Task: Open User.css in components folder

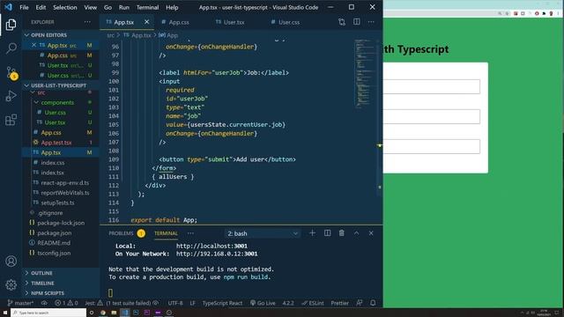Action: pyautogui.click(x=55, y=113)
